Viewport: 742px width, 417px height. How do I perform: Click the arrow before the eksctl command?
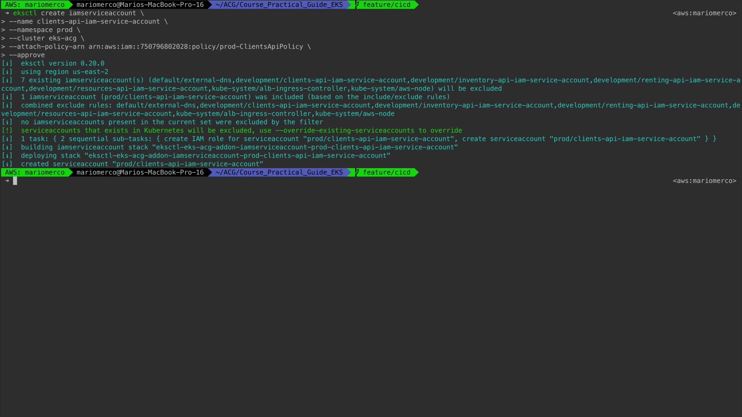click(x=7, y=13)
